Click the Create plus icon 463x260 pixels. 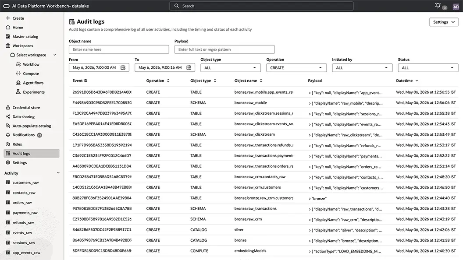(8, 18)
